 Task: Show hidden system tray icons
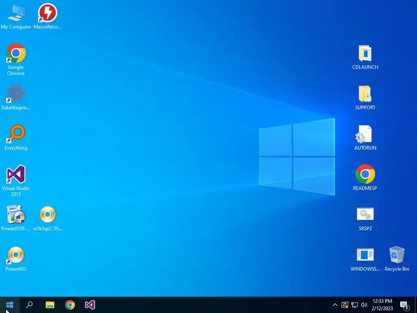[335, 305]
